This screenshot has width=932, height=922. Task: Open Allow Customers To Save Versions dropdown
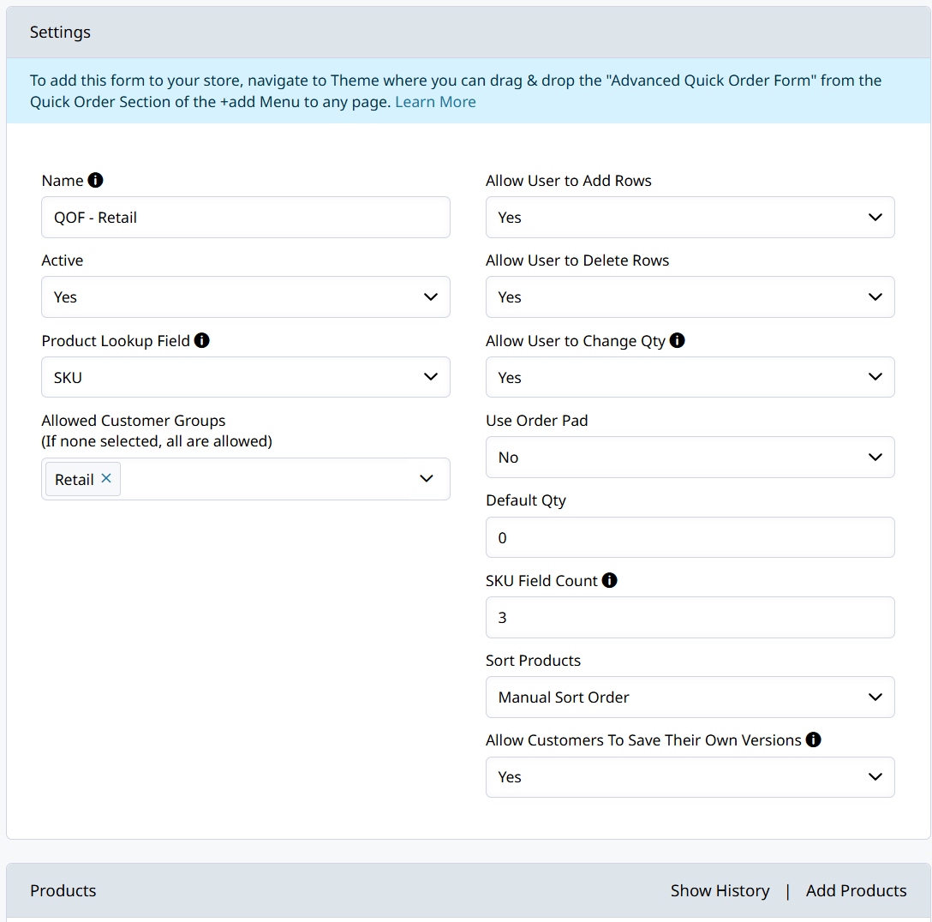click(x=690, y=777)
